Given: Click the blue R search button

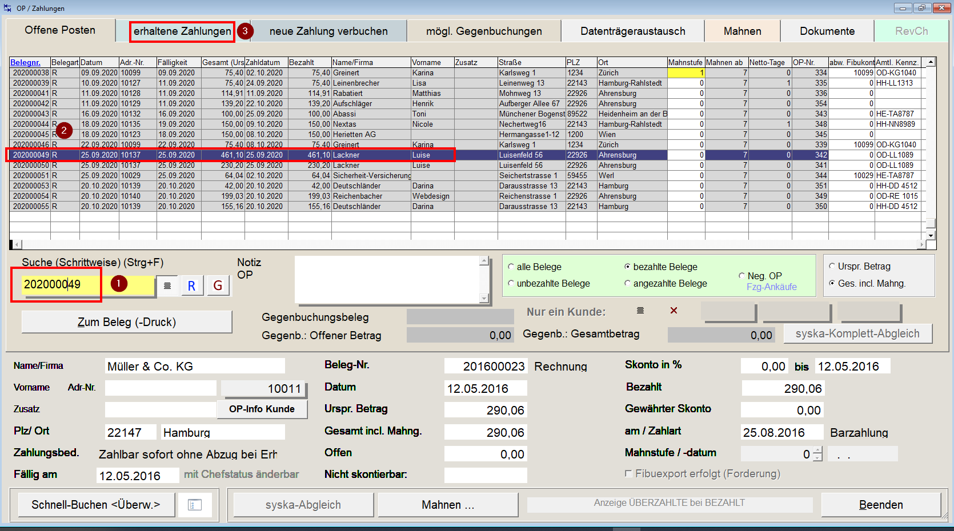Looking at the screenshot, I should tap(192, 285).
